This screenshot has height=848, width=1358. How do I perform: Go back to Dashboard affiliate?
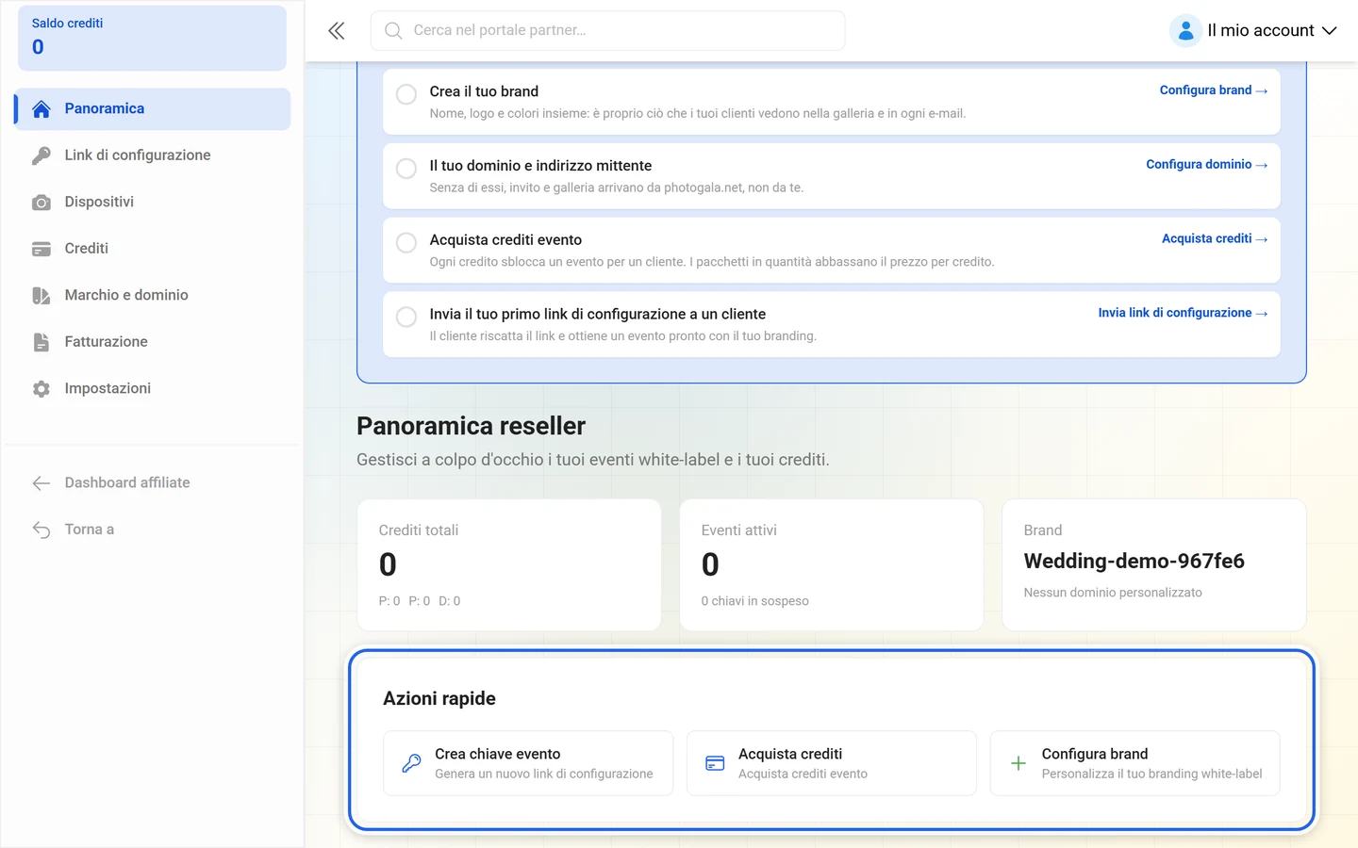coord(153,483)
